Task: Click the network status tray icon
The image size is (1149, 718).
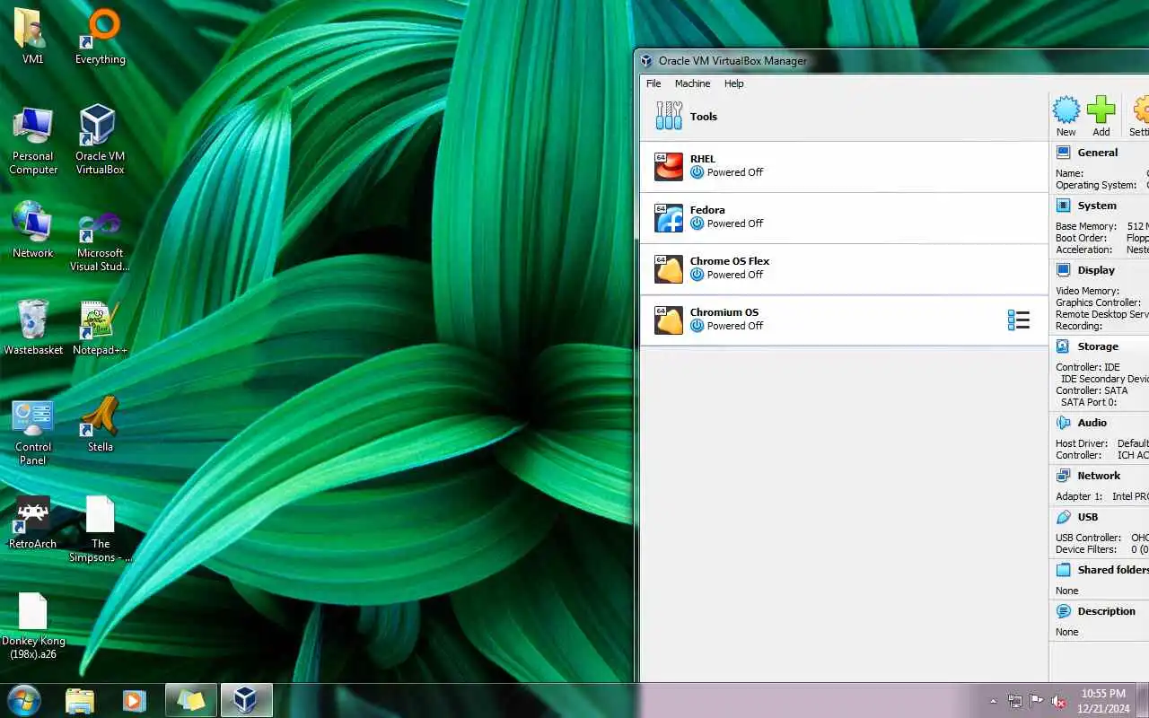Action: pyautogui.click(x=1015, y=701)
